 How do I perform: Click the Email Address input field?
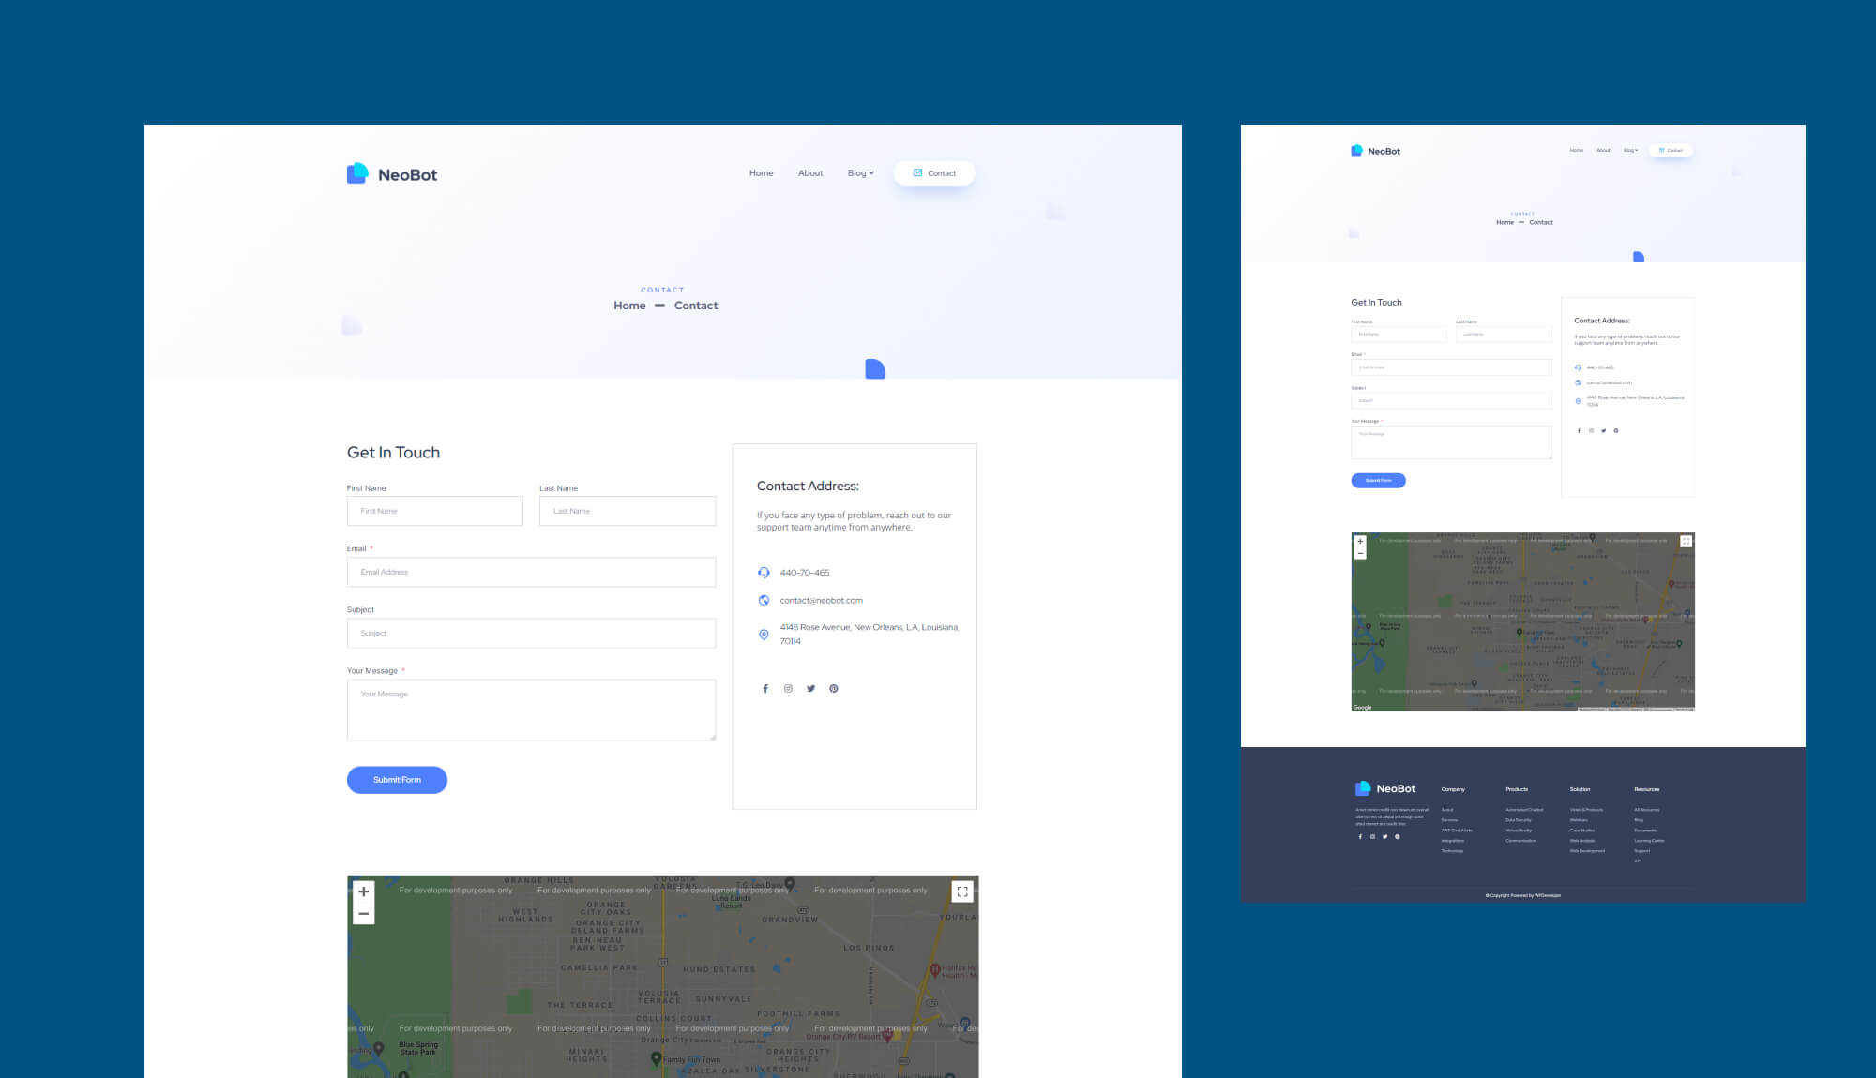point(531,572)
